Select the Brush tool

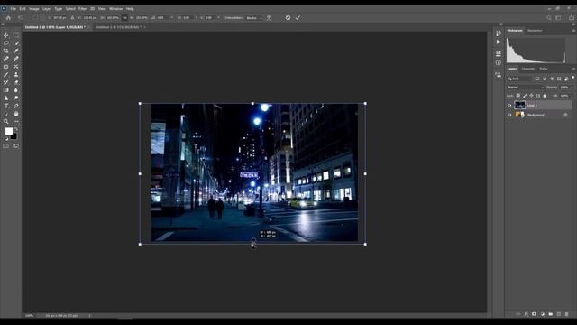coord(6,74)
